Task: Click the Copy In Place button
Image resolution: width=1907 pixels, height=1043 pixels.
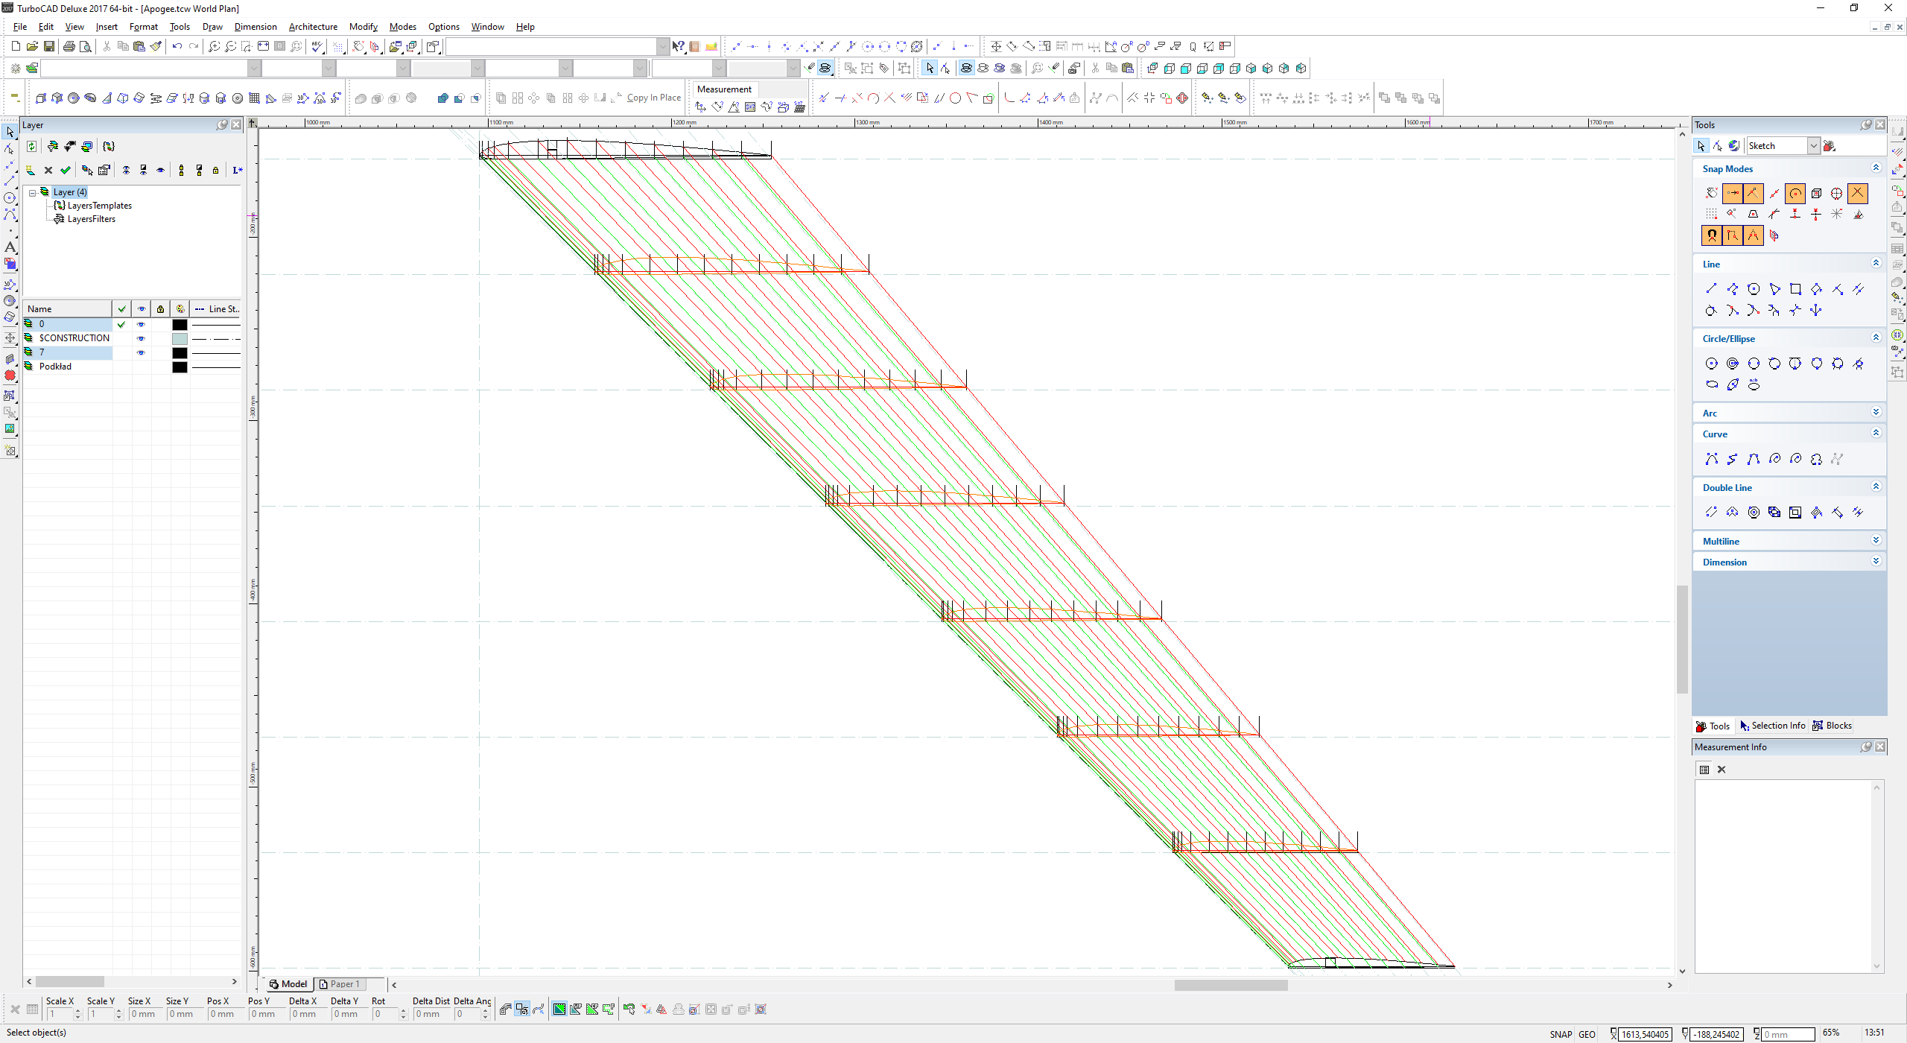Action: coord(653,98)
